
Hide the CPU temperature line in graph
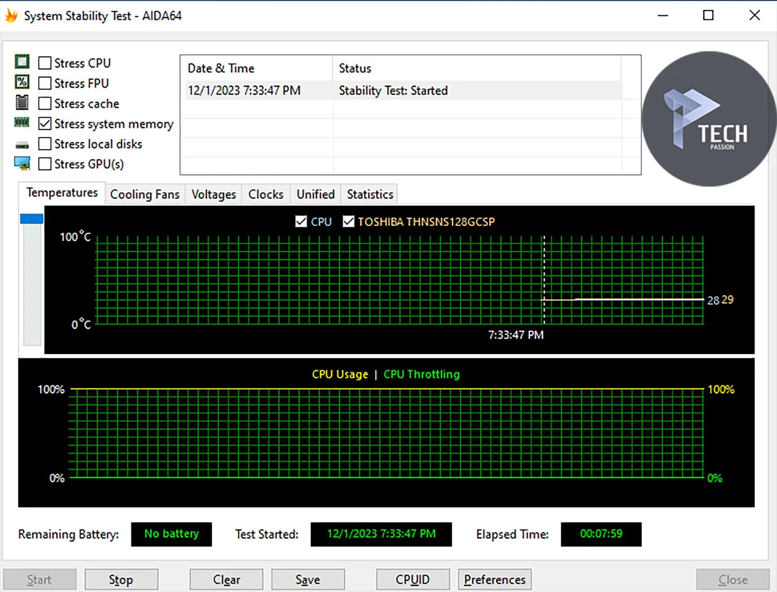(x=301, y=222)
